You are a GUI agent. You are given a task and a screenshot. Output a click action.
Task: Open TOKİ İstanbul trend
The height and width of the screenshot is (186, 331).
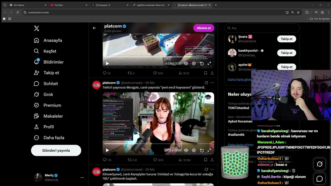pos(238,108)
